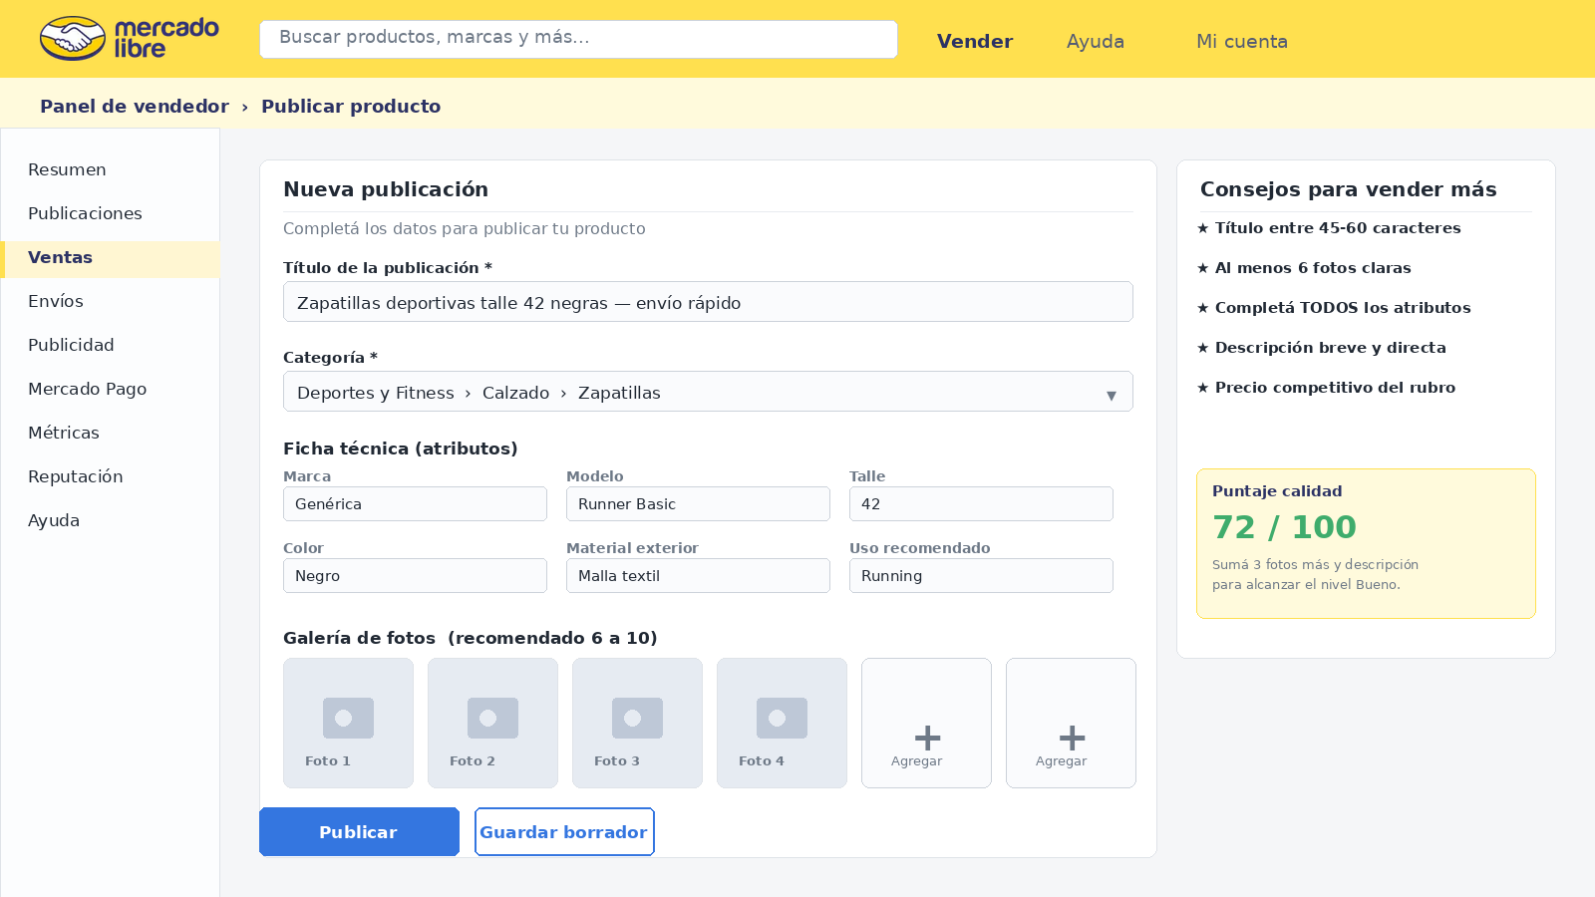Click the Foto 1 image placeholder icon

[x=348, y=718]
